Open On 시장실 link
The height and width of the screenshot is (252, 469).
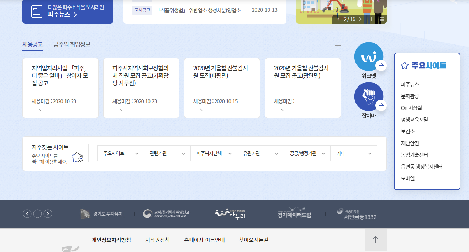click(411, 108)
